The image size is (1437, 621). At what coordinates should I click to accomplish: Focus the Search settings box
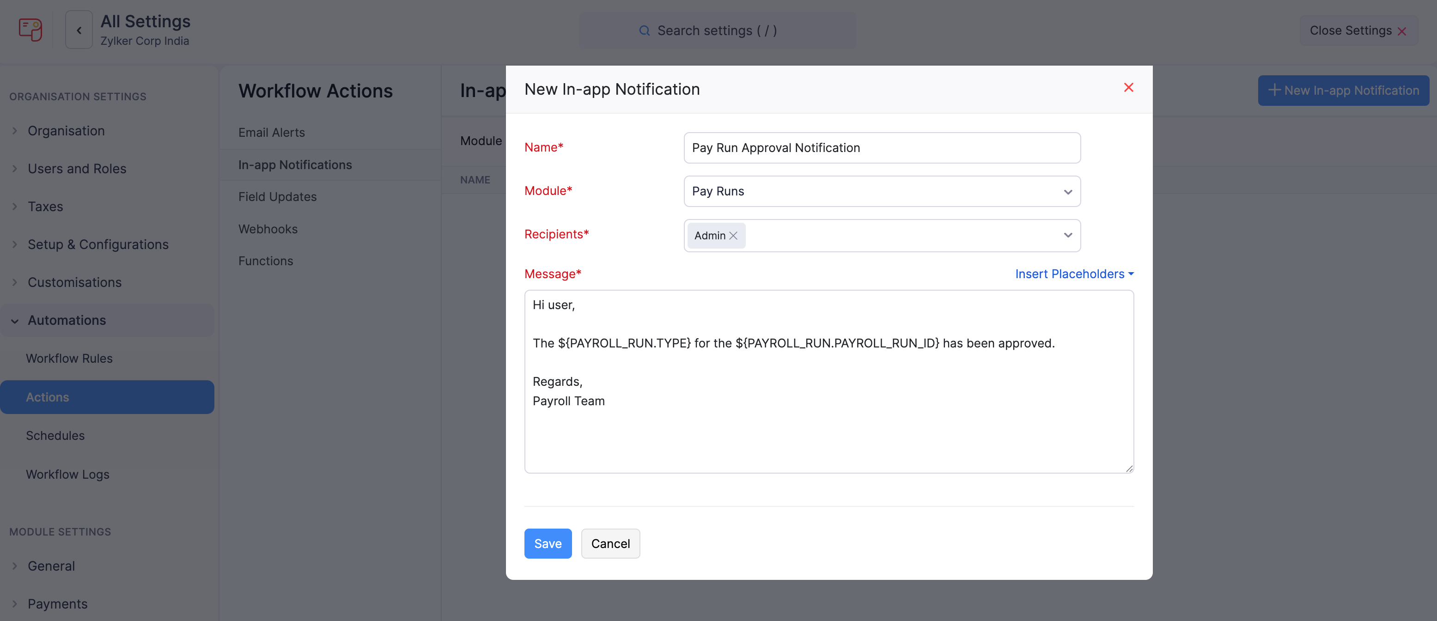point(717,30)
